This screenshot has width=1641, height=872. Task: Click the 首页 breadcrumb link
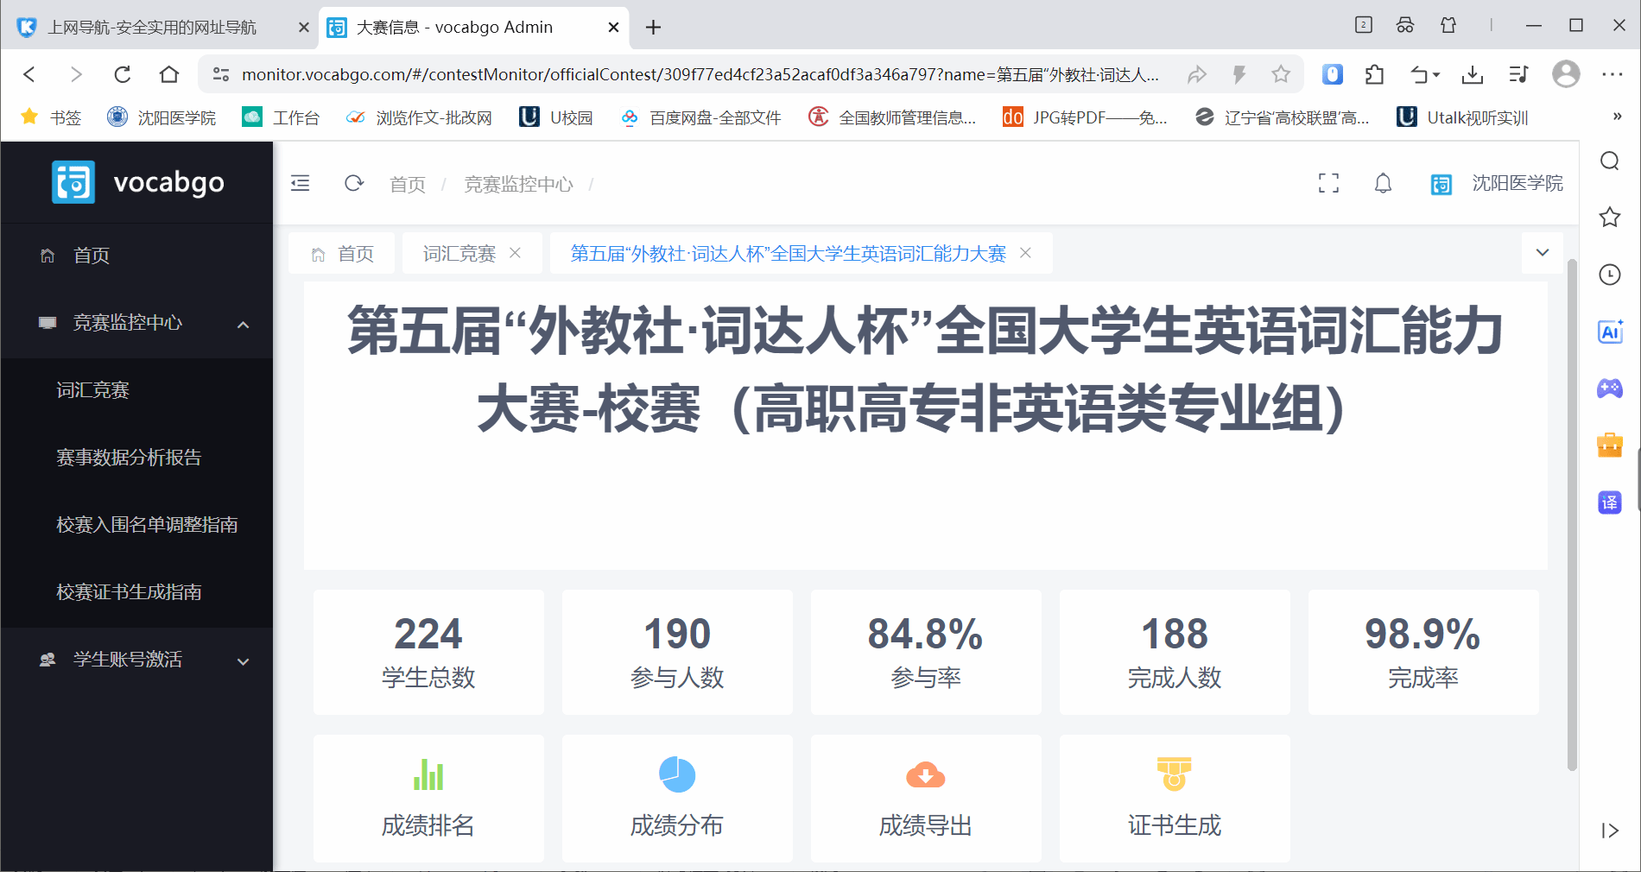(407, 185)
